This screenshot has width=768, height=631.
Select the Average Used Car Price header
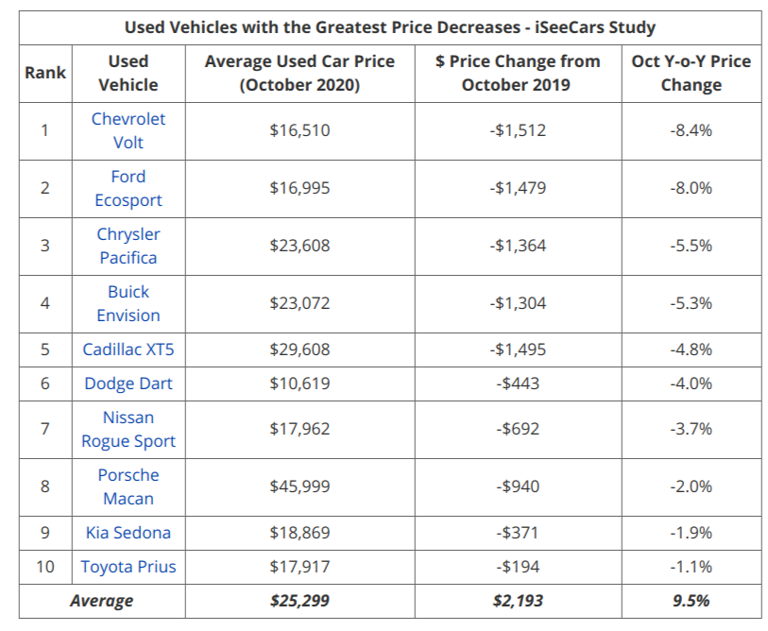pos(299,73)
